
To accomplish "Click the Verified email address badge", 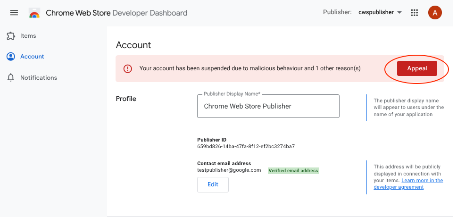I will pos(293,171).
